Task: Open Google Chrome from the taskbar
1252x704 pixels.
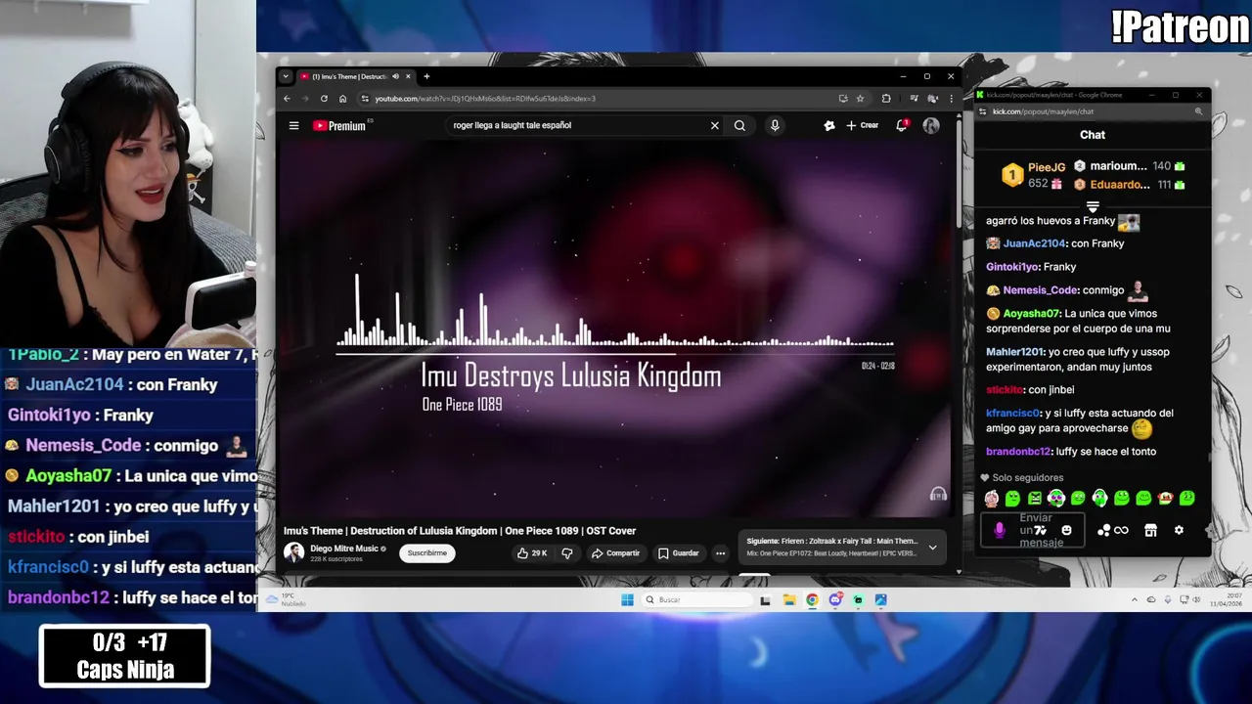Action: 812,600
